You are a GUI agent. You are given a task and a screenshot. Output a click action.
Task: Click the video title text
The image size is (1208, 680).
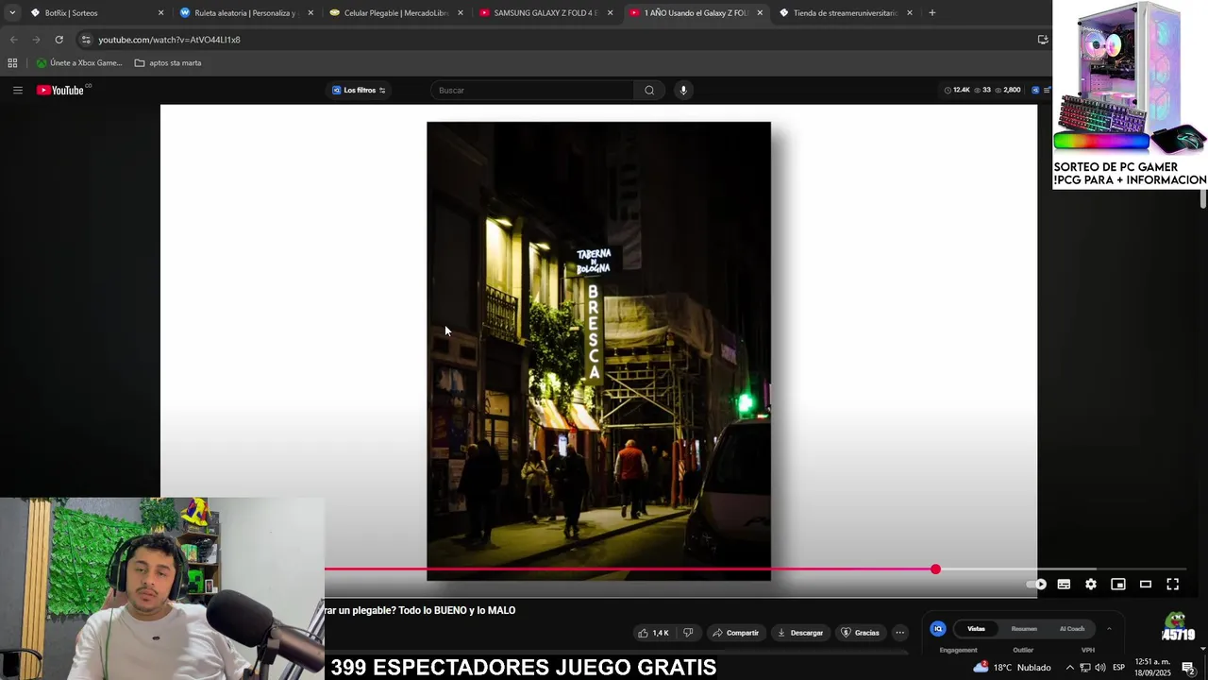(x=420, y=611)
